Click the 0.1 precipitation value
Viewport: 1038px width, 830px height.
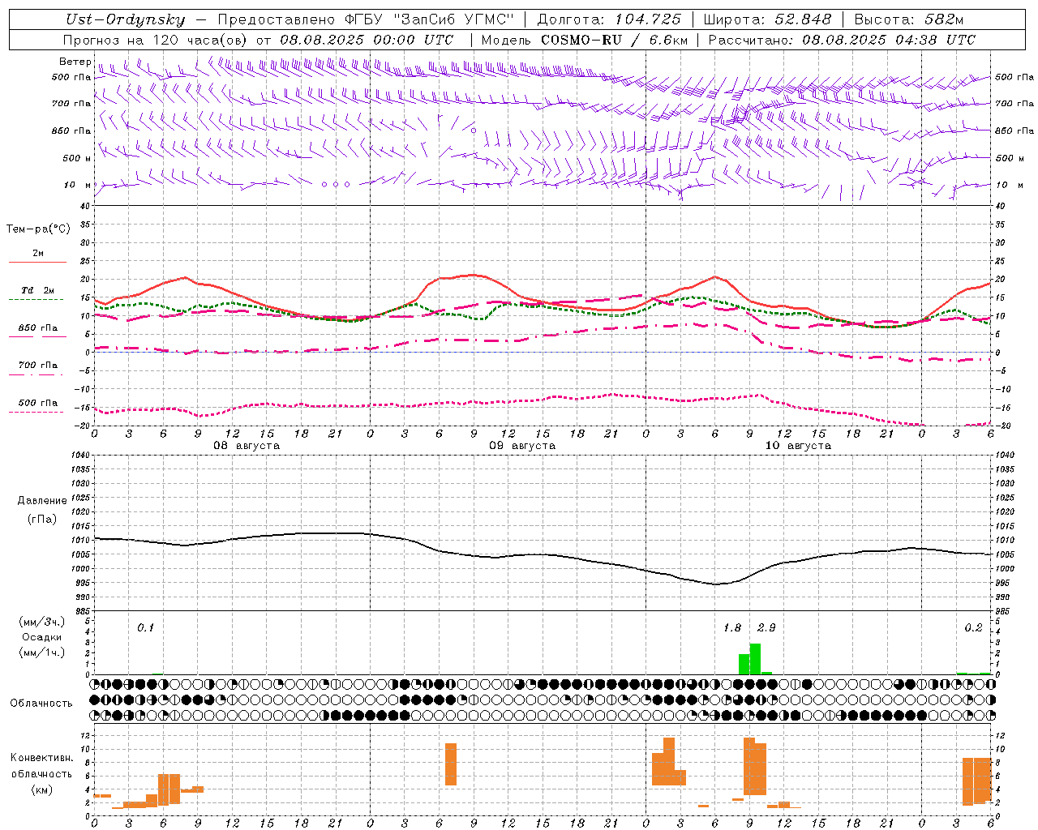145,627
